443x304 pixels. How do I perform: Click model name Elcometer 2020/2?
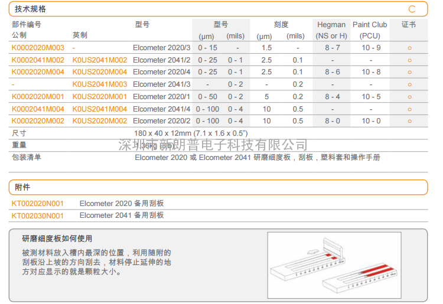[x=162, y=121]
